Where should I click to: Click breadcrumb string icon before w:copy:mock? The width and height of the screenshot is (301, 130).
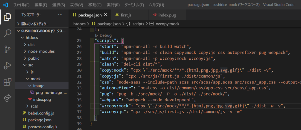pyautogui.click(x=152, y=24)
